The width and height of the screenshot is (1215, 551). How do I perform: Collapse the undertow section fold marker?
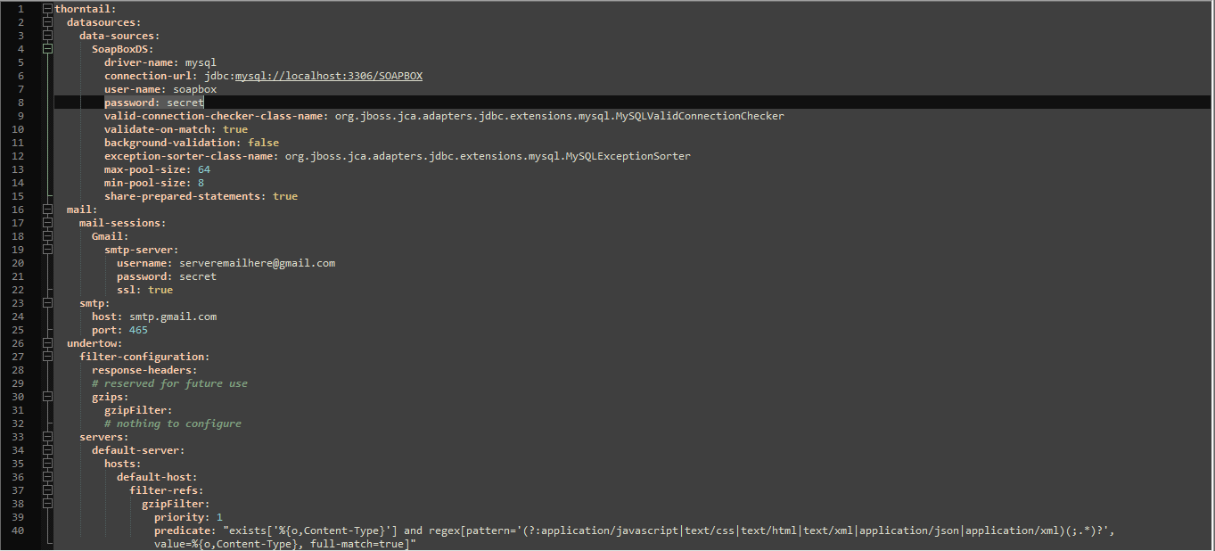pyautogui.click(x=47, y=343)
